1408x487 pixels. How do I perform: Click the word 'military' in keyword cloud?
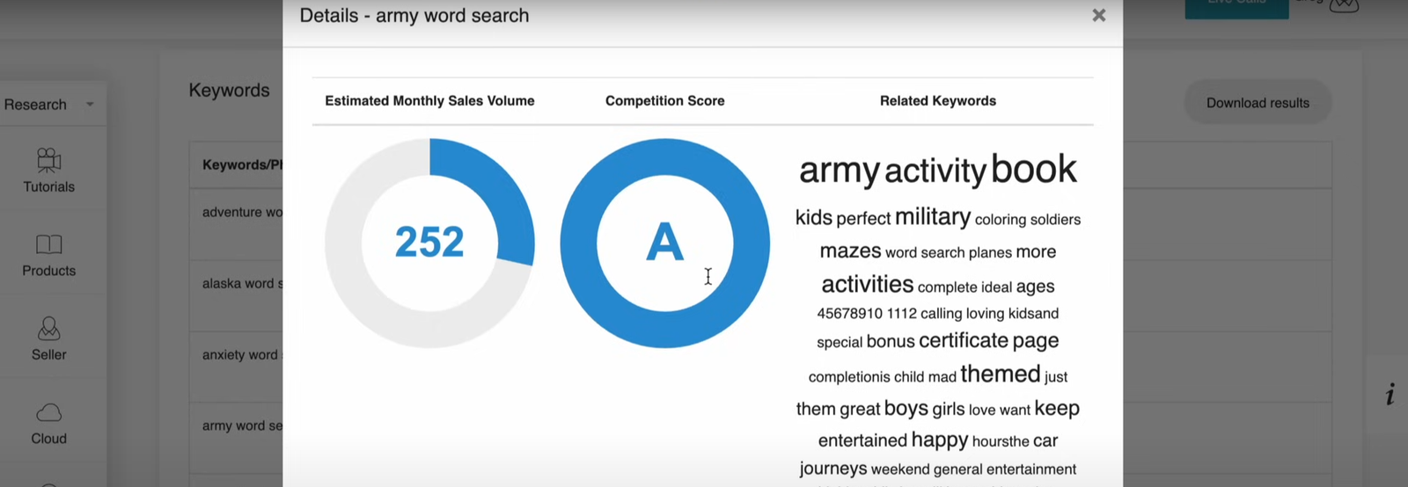pyautogui.click(x=933, y=217)
